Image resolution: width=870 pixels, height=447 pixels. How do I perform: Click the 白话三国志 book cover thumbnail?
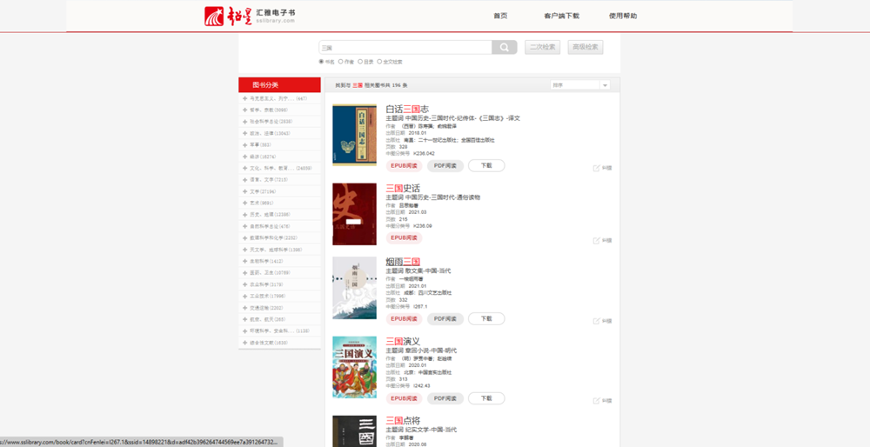pos(355,135)
